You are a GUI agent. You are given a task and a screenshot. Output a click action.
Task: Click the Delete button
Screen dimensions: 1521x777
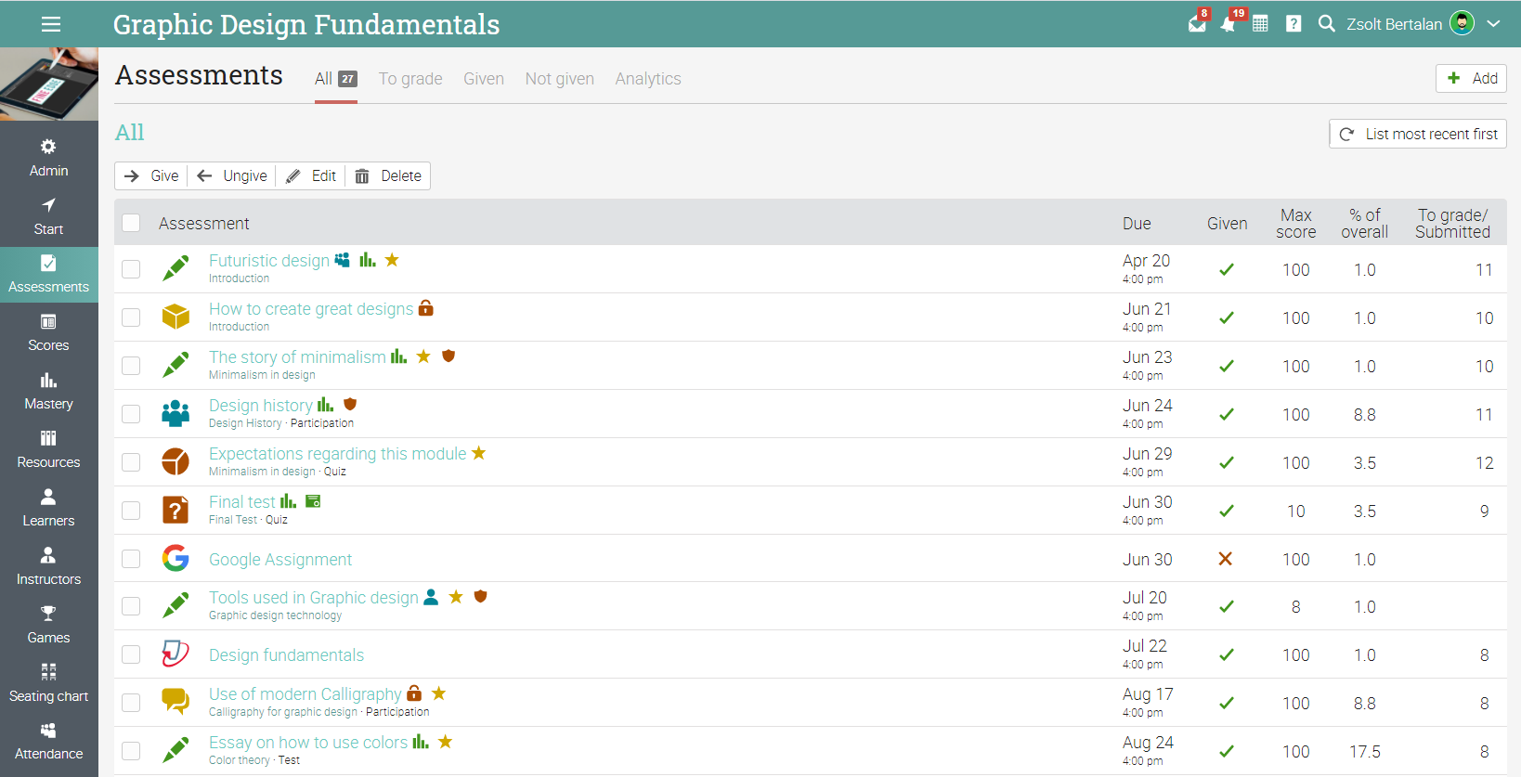(x=388, y=175)
